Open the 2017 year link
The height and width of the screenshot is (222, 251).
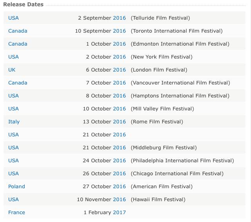coord(119,213)
